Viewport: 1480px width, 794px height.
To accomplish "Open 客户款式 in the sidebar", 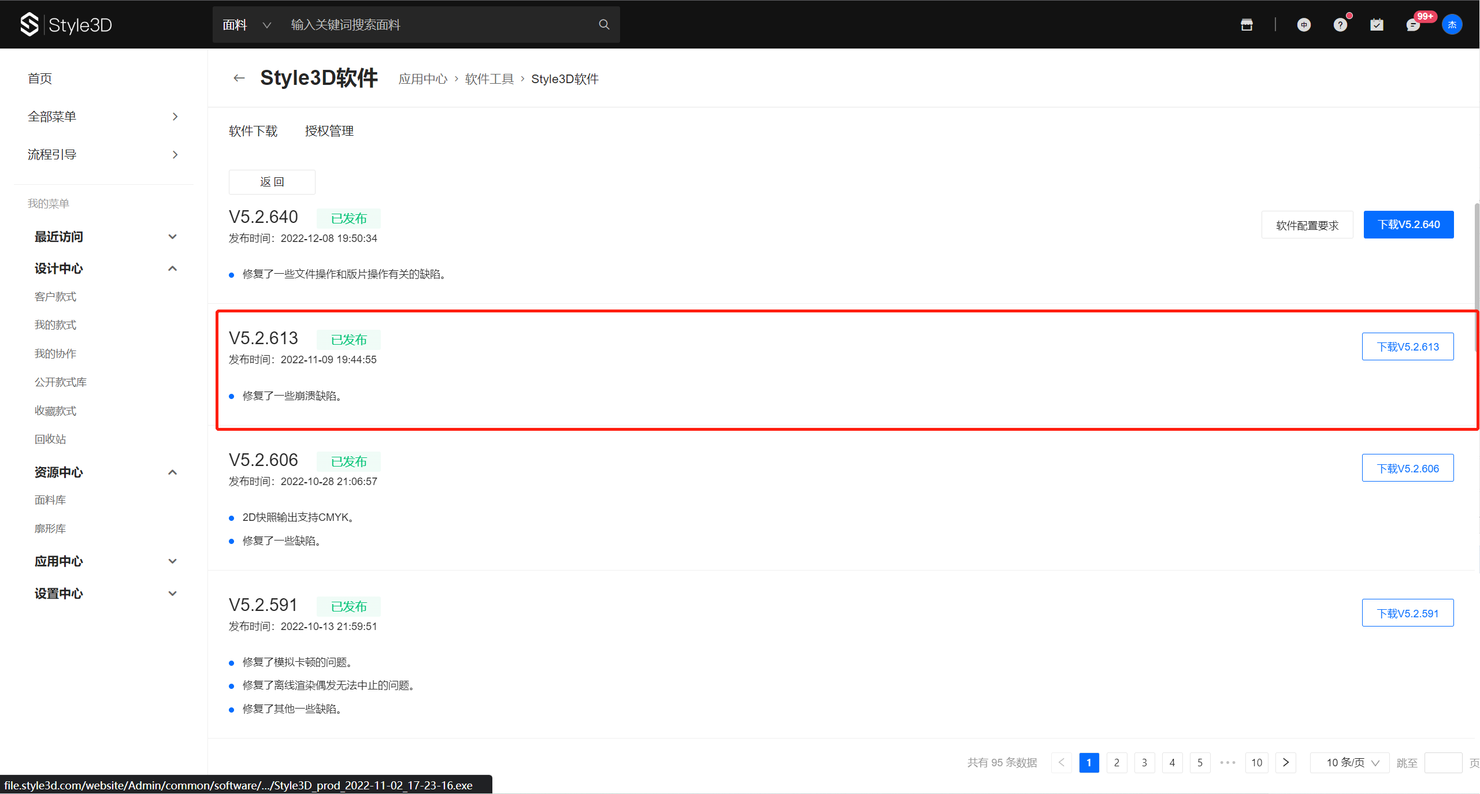I will pyautogui.click(x=55, y=297).
